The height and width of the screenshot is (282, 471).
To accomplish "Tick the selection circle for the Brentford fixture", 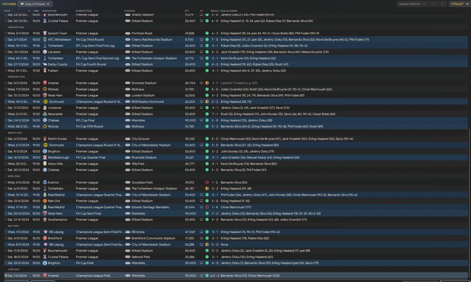I will pos(6,239).
